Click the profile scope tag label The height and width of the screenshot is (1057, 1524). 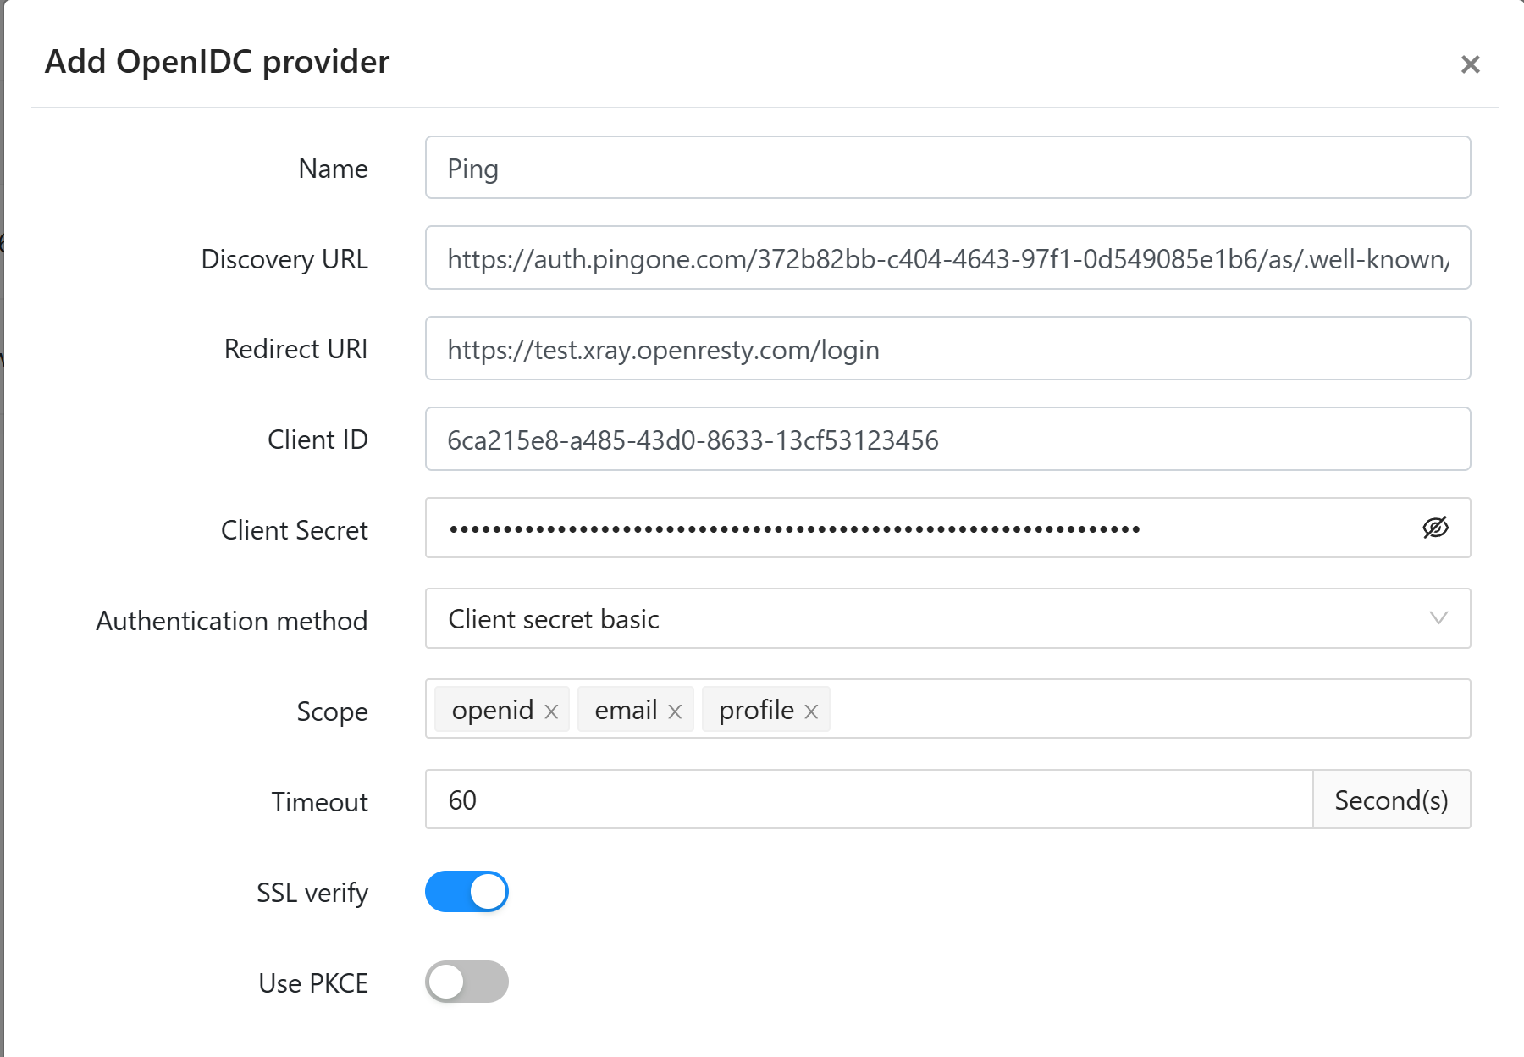click(x=756, y=710)
